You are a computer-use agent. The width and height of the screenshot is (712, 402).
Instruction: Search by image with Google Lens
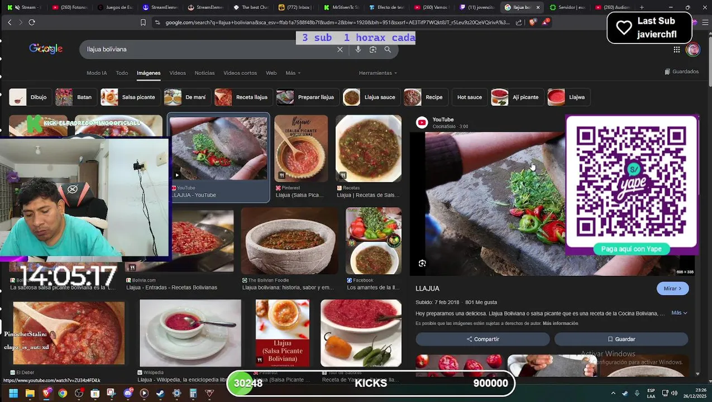(x=373, y=49)
